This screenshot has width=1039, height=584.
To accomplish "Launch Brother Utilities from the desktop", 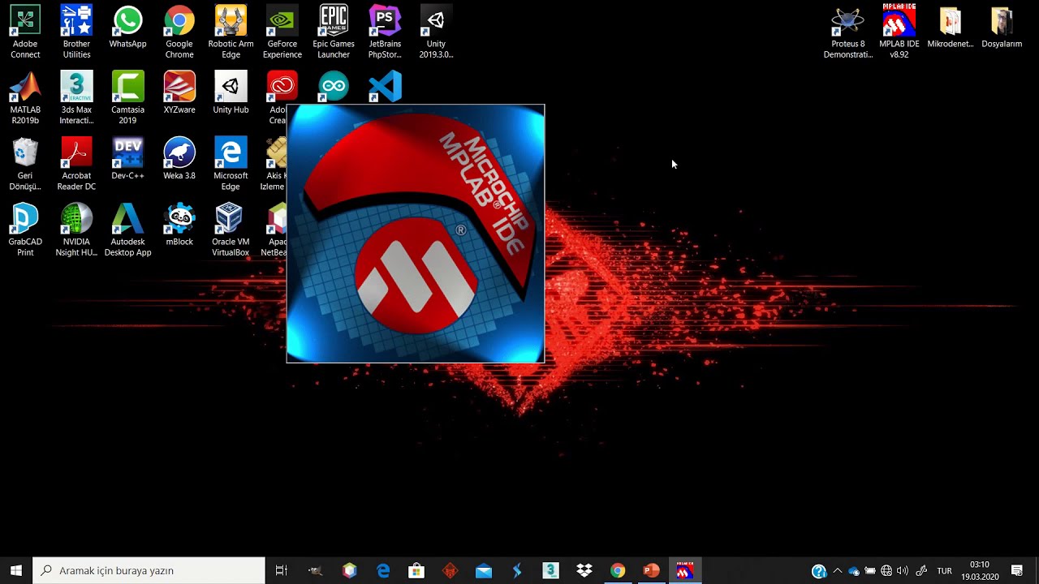I will (x=76, y=32).
